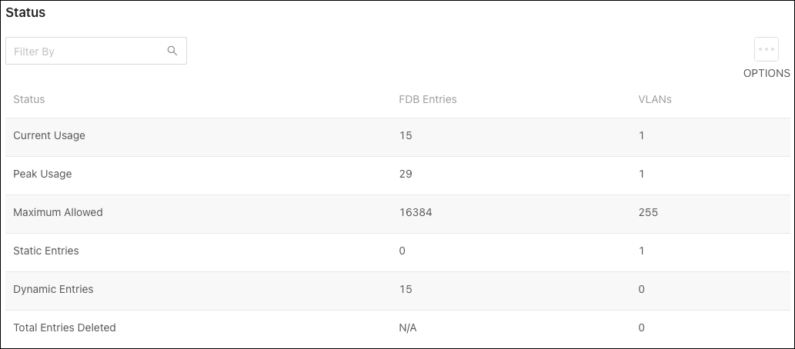Sort by the VLANs column header
The image size is (795, 349).
[655, 99]
